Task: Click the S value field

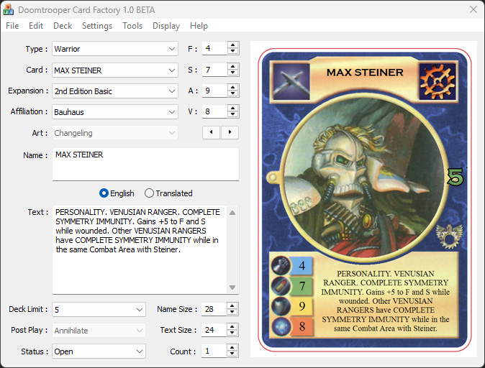Action: tap(214, 70)
